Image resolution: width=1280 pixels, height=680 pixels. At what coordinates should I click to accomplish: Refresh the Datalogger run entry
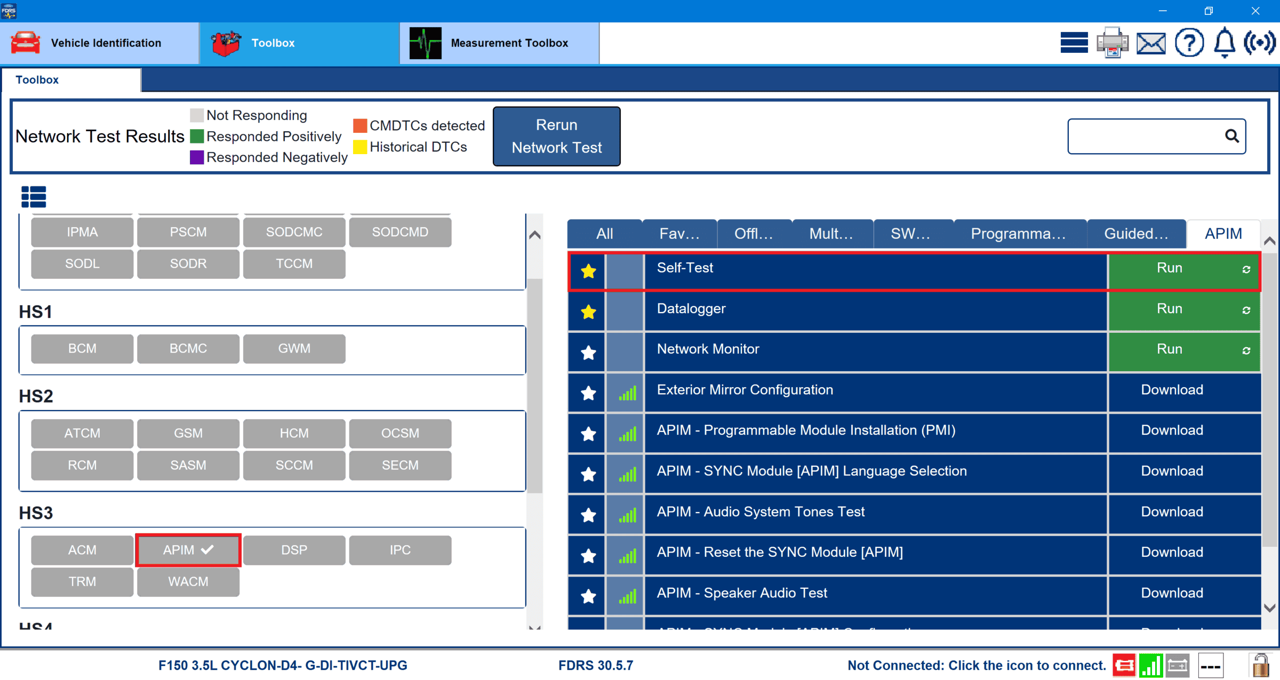(x=1246, y=310)
